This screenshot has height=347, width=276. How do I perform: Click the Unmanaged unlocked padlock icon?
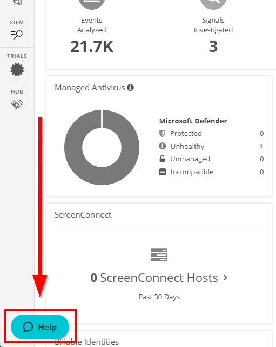pos(162,159)
